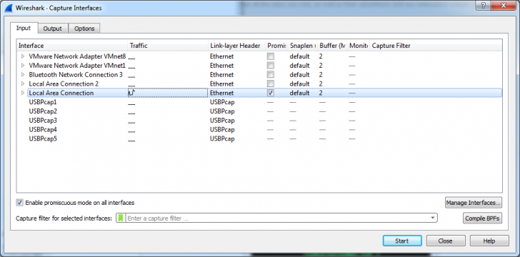Viewport: 520px width, 257px height.
Task: Click default snaplen cell for VMnet8
Action: coord(299,56)
